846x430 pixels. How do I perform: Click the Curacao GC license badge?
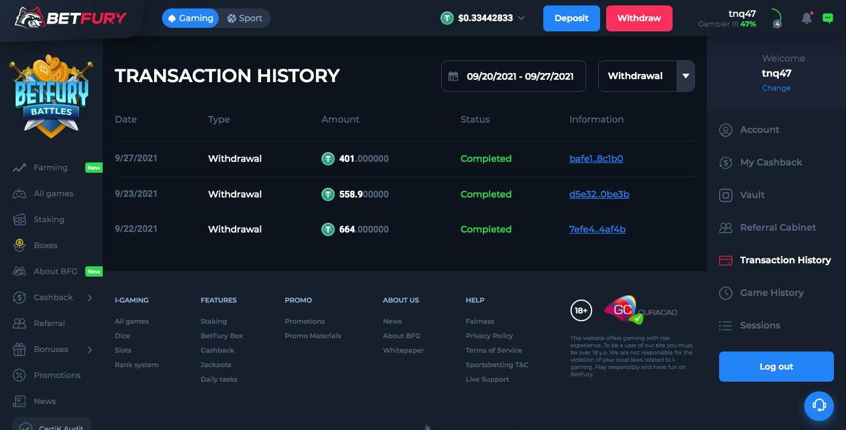[x=641, y=310]
